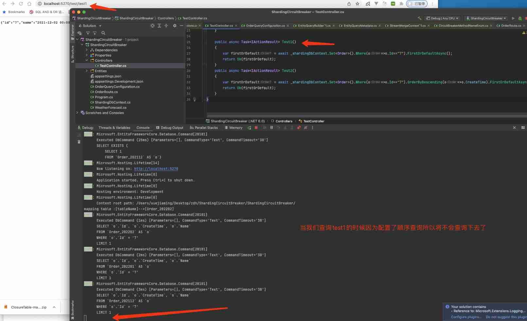Toggle mute breakpoints icon in debugger

point(306,128)
